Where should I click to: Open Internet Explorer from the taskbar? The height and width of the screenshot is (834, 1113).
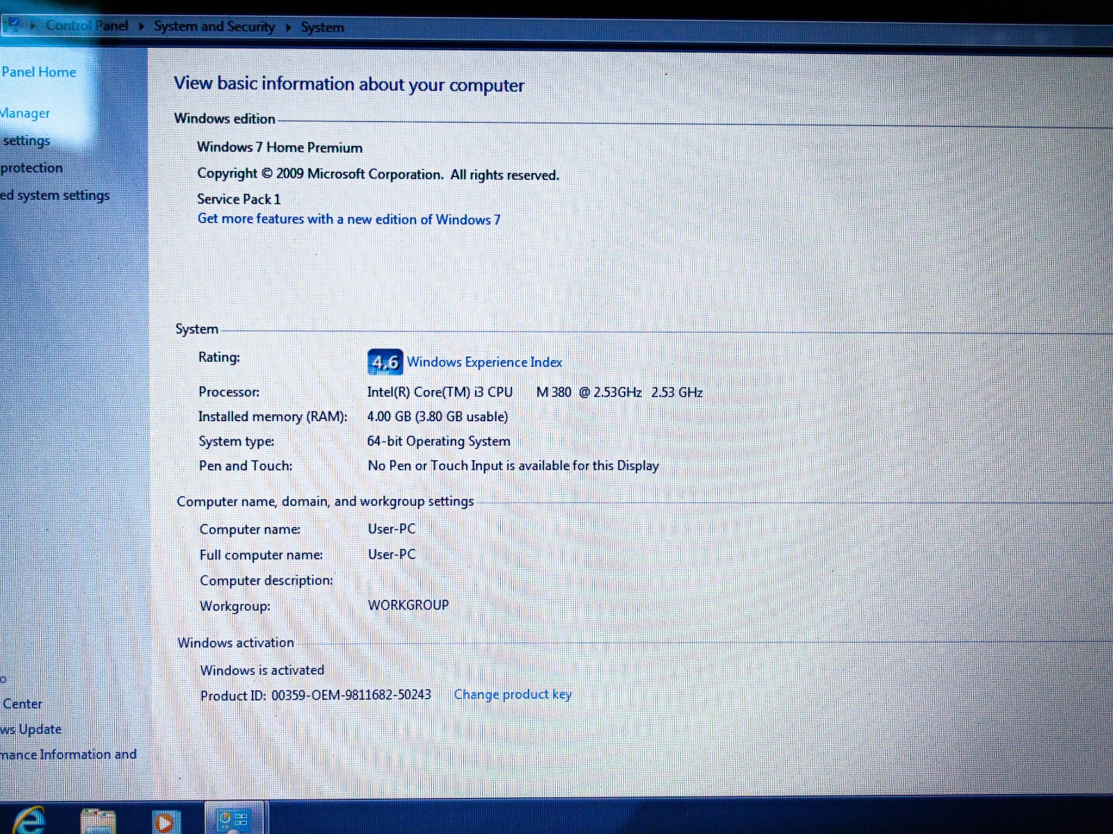[x=28, y=821]
